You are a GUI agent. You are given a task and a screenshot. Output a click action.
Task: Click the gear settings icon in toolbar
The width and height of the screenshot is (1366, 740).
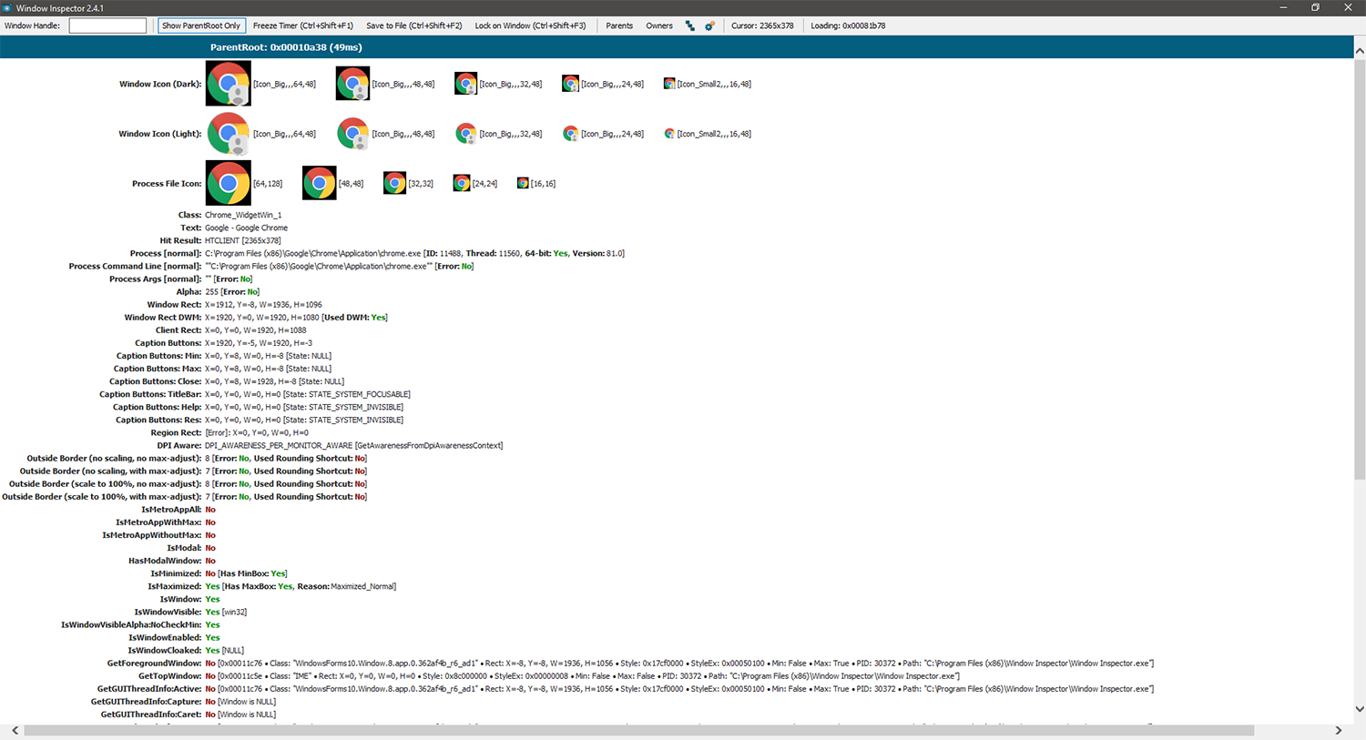pos(709,25)
